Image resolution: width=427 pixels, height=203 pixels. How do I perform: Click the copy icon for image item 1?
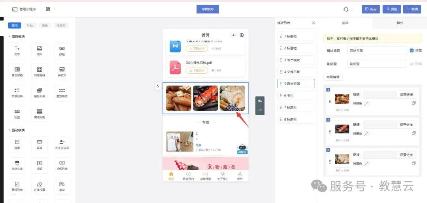tap(414, 103)
